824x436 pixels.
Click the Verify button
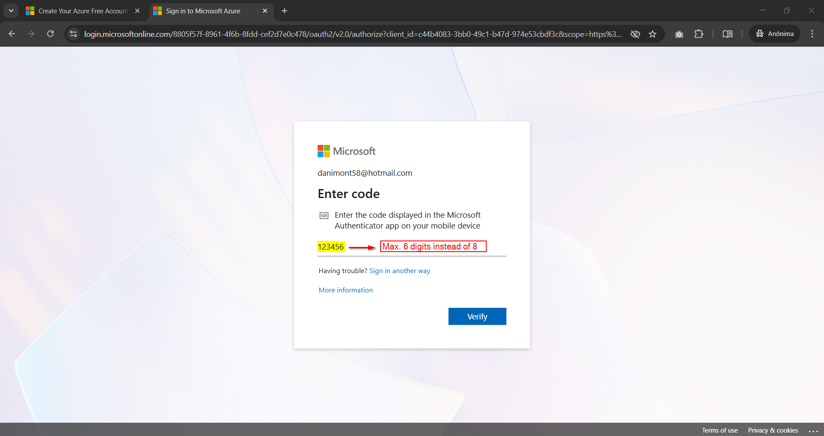(x=477, y=316)
